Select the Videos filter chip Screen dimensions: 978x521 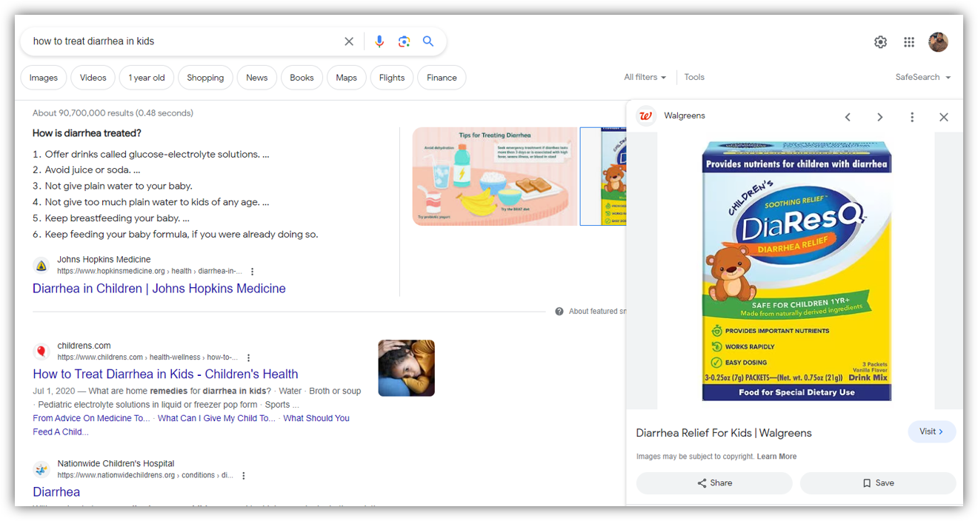click(x=93, y=78)
